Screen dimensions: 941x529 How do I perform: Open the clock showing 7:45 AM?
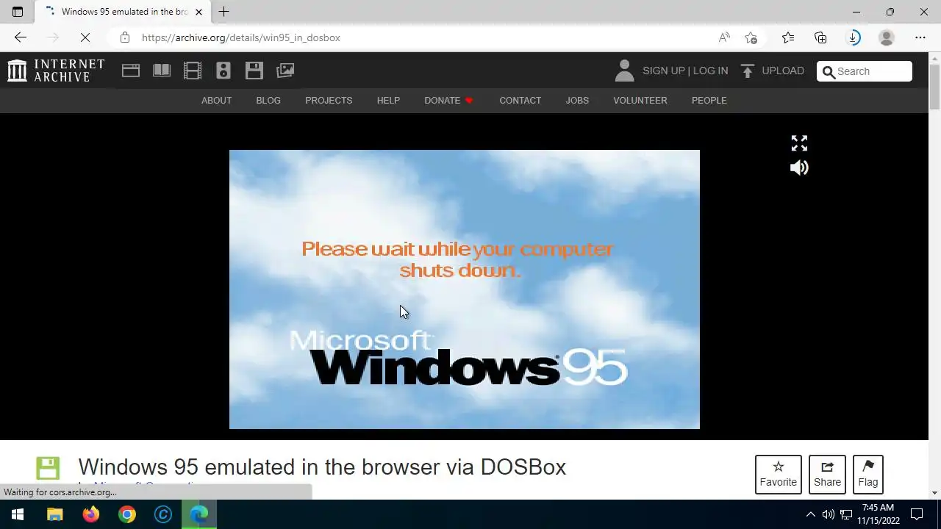[879, 514]
